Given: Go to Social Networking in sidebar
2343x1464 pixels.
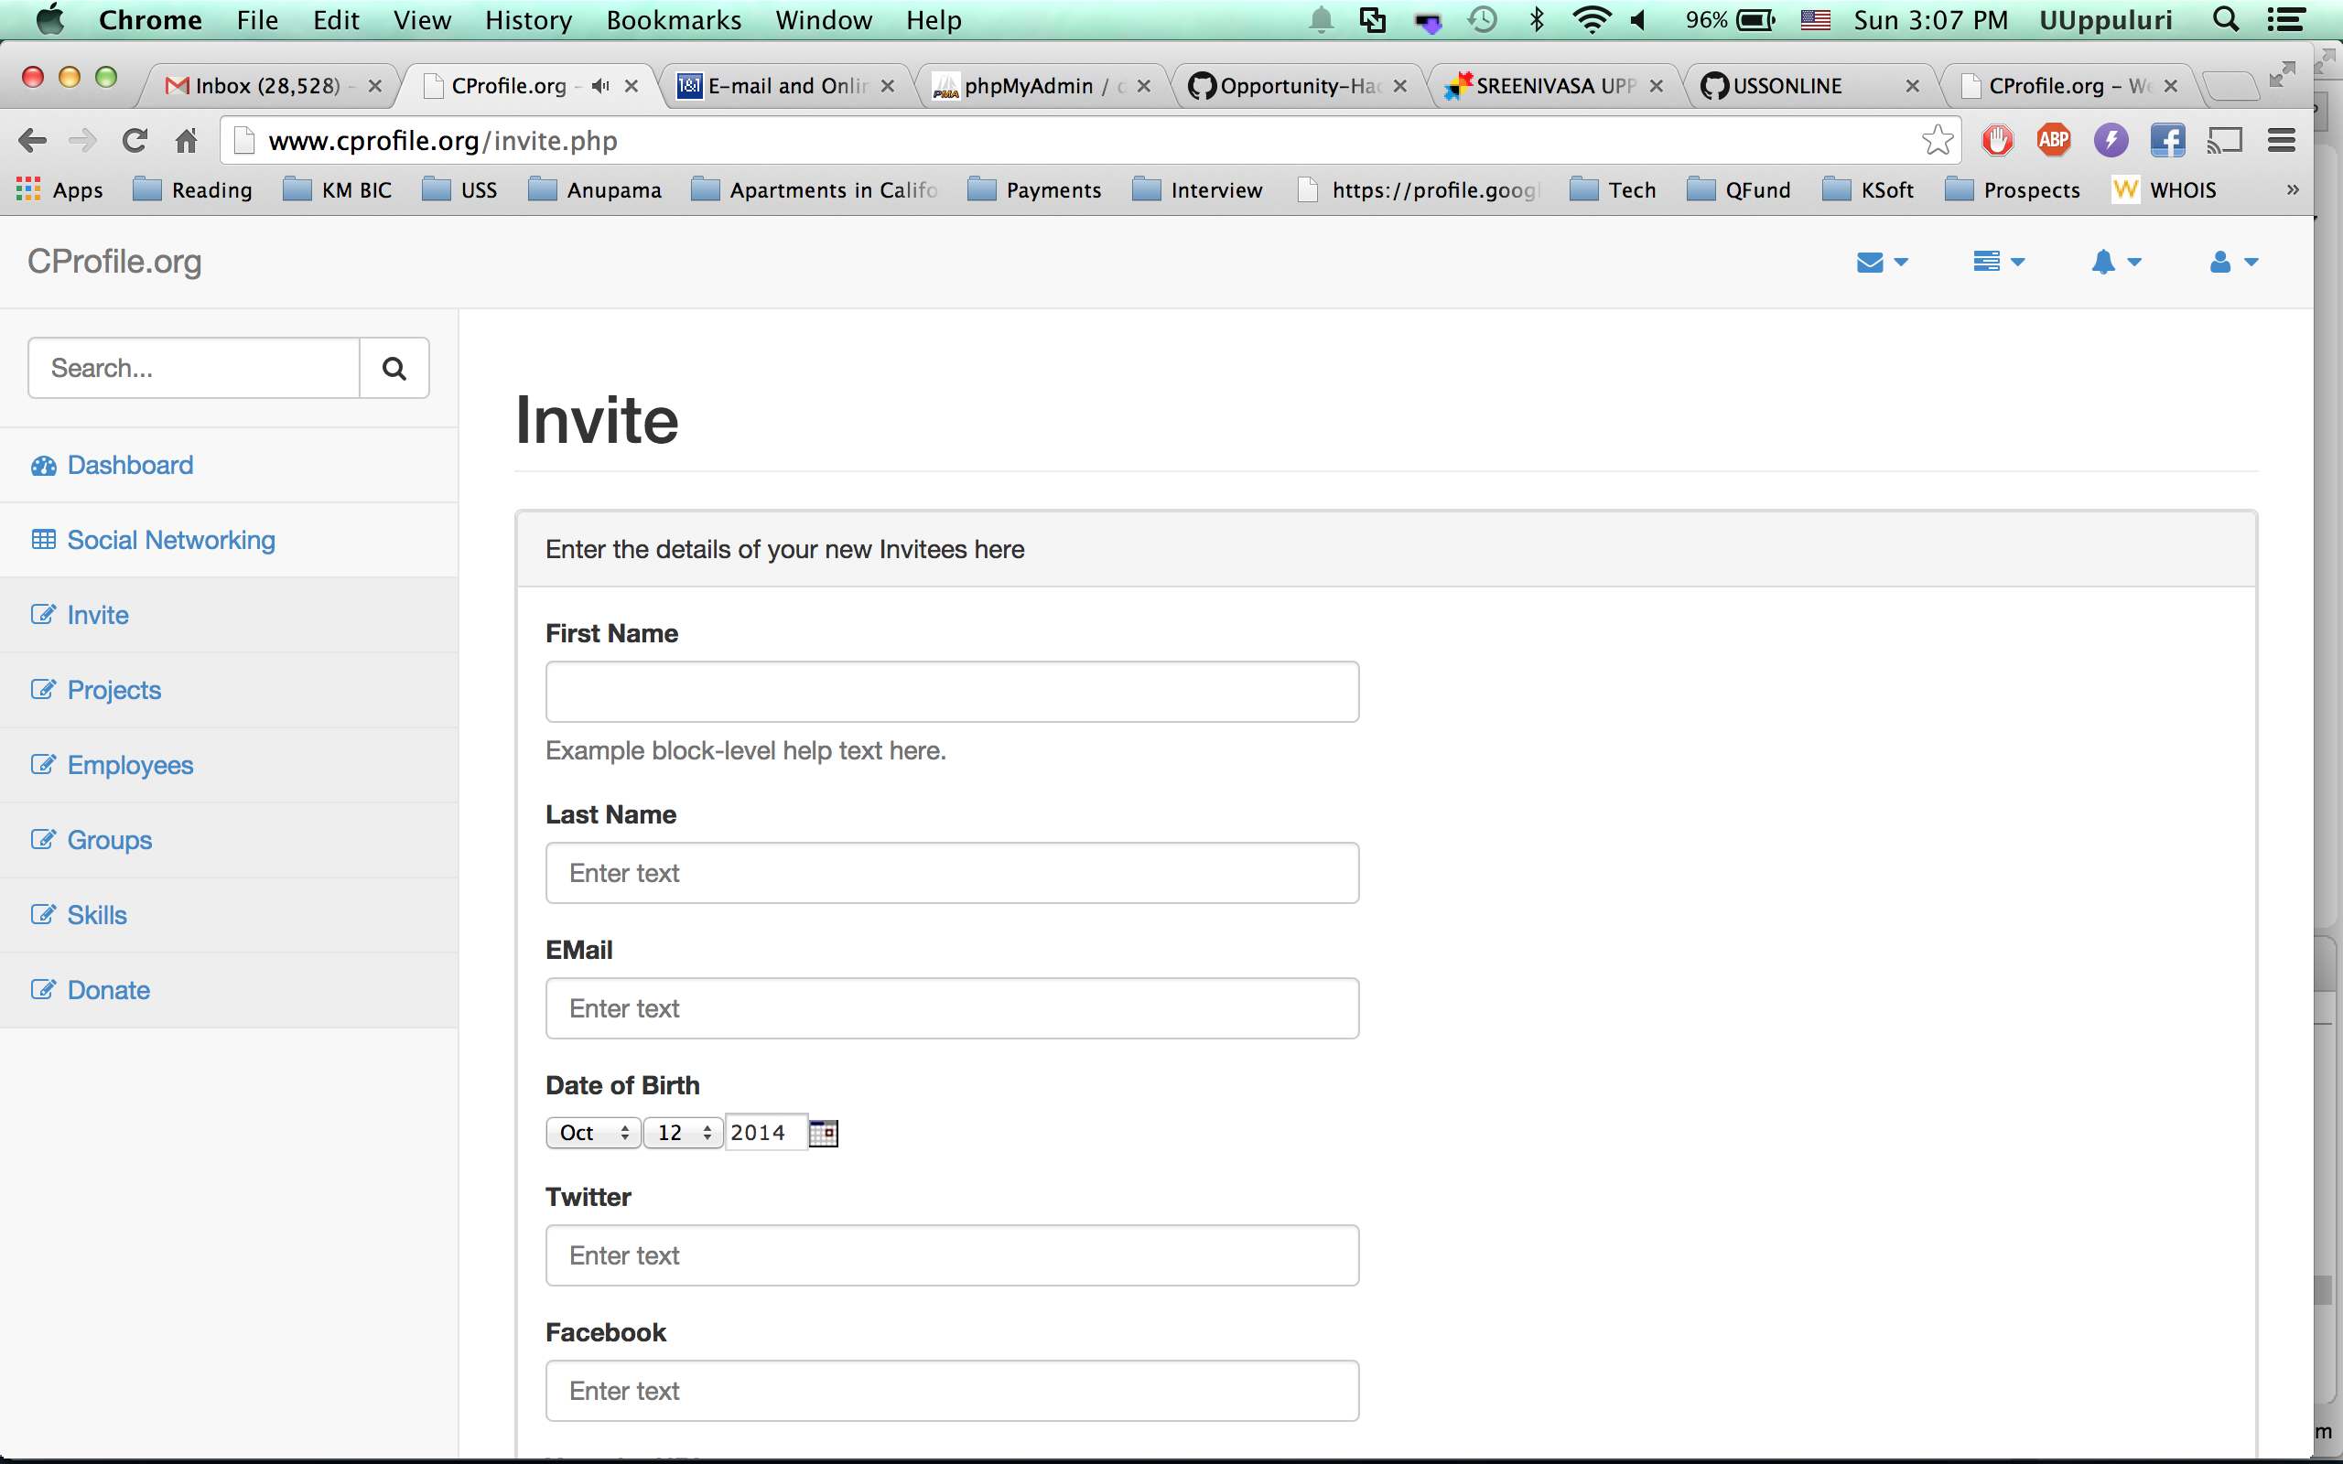Looking at the screenshot, I should point(170,540).
